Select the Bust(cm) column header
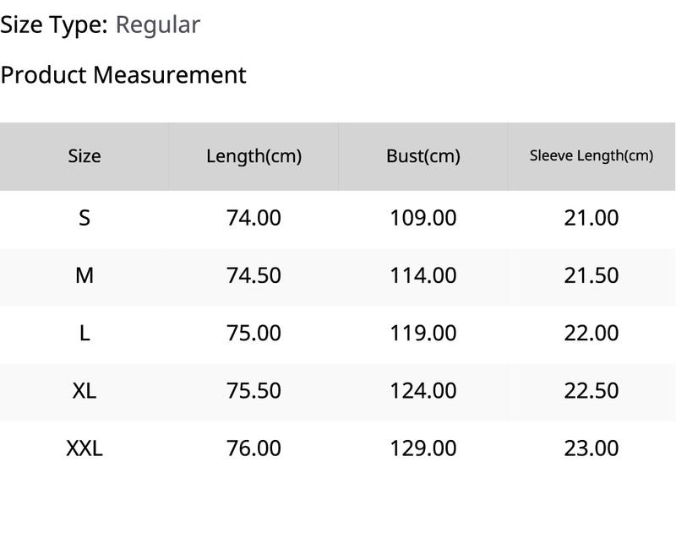Viewport: 676px width, 538px height. [x=422, y=156]
